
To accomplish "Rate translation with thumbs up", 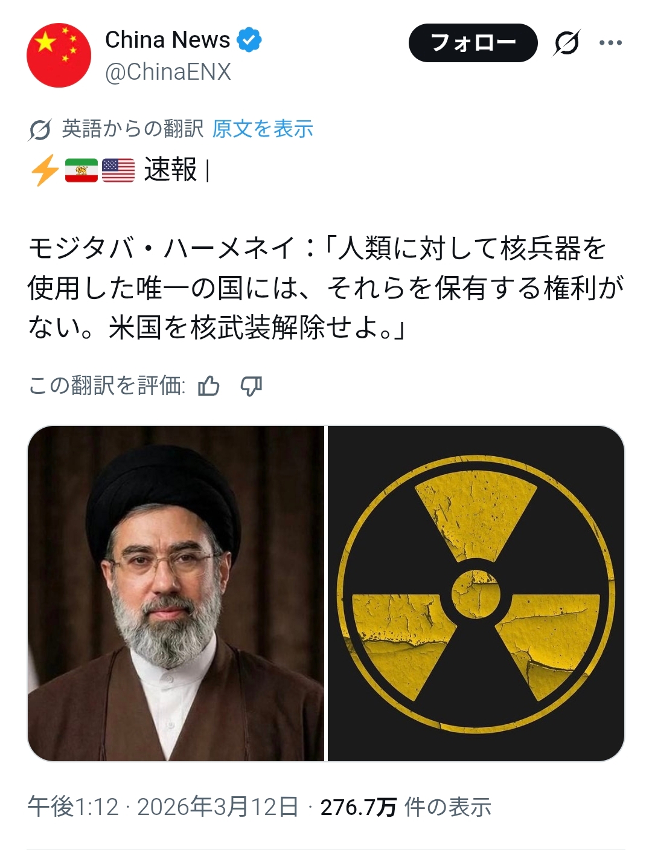I will point(209,385).
